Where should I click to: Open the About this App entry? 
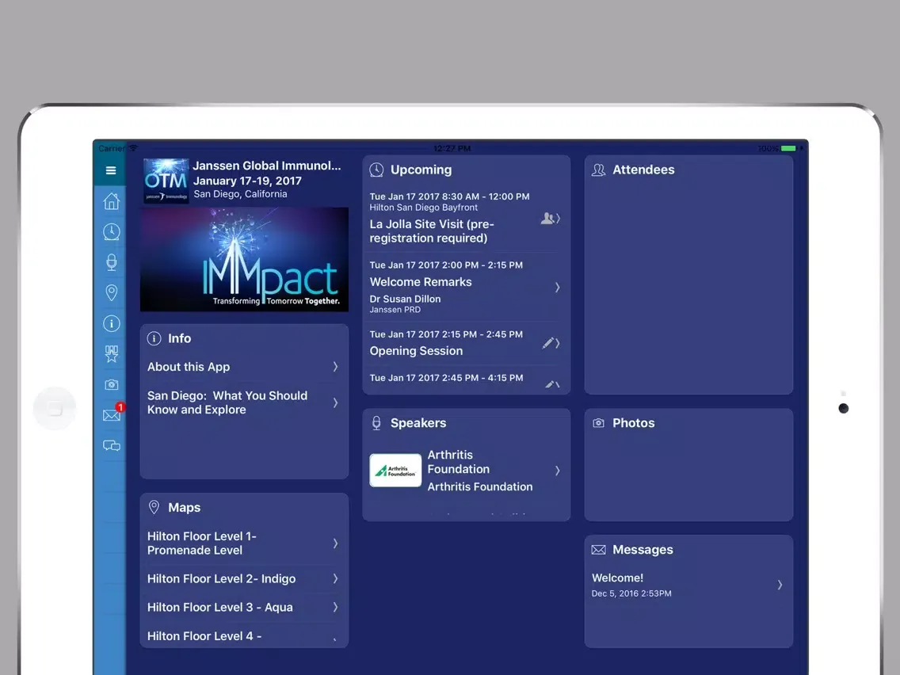point(245,367)
